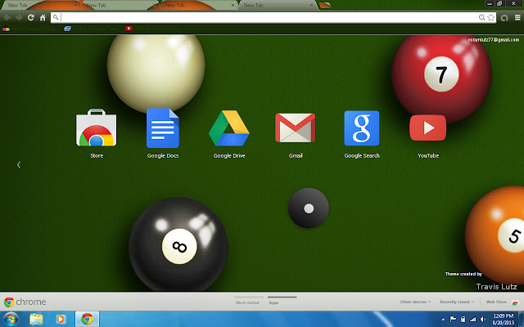Image resolution: width=524 pixels, height=327 pixels.
Task: Switch to the Most visited section
Action: point(247,302)
